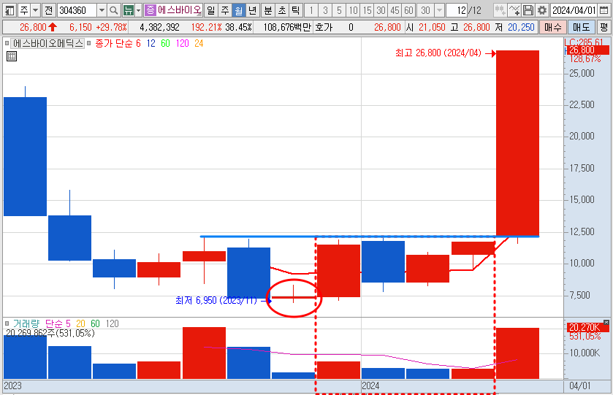Click the data table grid icon

coord(12,56)
